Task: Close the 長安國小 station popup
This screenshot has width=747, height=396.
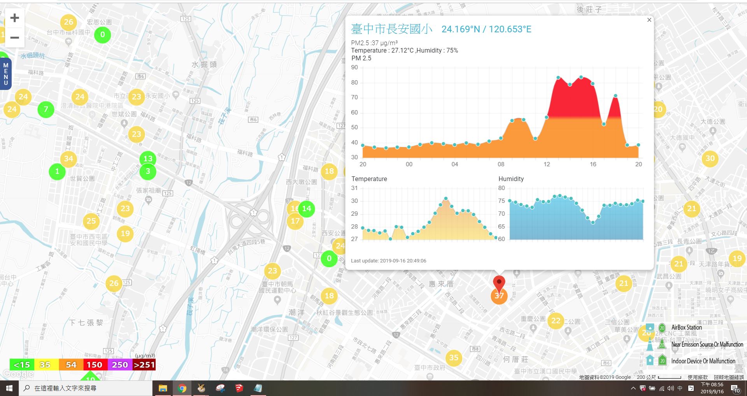Action: [649, 20]
